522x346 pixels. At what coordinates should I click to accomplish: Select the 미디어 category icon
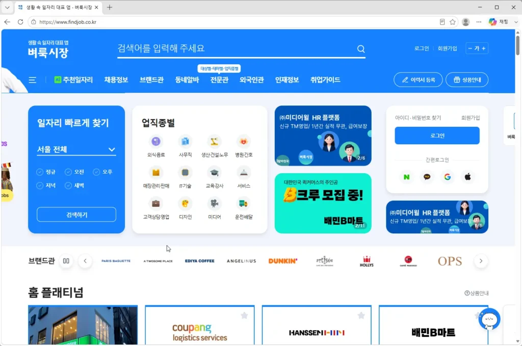[215, 203]
